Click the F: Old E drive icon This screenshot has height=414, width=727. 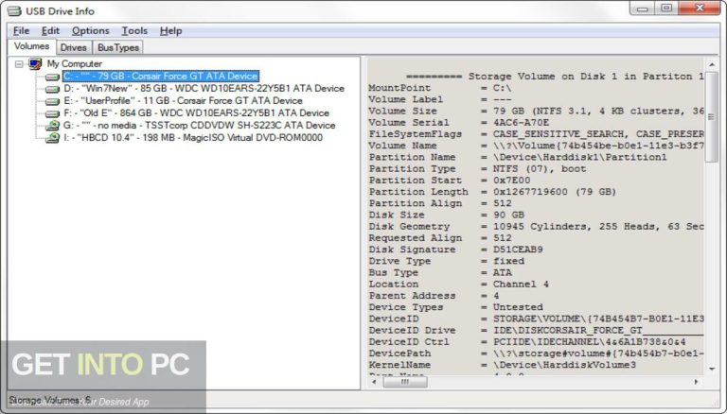tap(52, 113)
